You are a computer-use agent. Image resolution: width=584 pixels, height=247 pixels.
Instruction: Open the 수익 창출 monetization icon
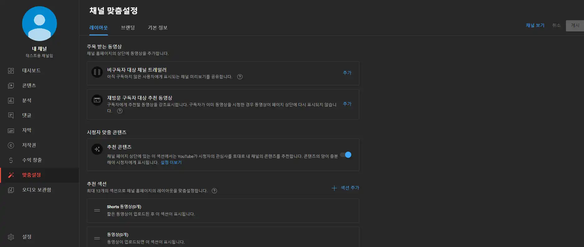click(11, 160)
